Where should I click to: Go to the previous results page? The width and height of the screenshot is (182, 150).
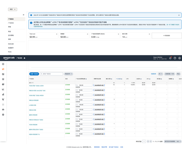pos(148,141)
